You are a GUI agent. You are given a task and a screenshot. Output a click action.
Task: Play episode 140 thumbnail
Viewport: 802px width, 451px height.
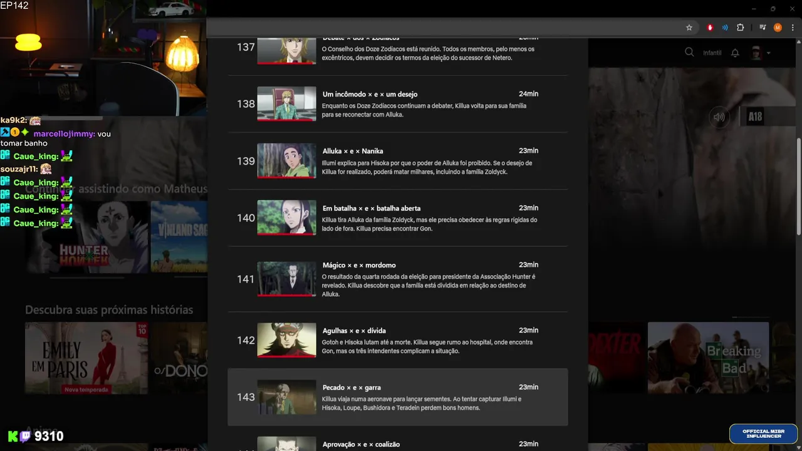point(286,217)
